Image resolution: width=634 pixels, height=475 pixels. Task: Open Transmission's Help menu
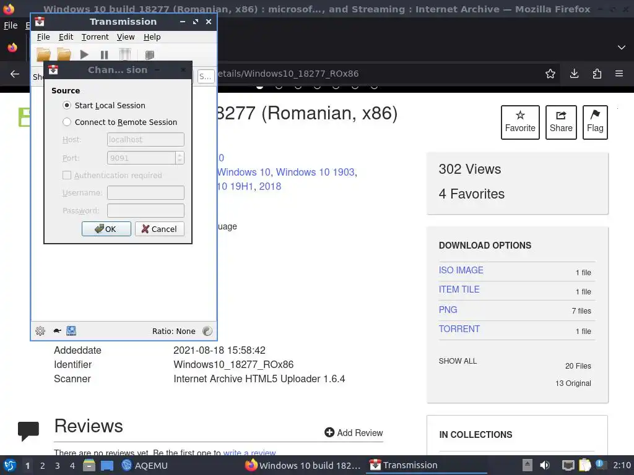coord(152,36)
